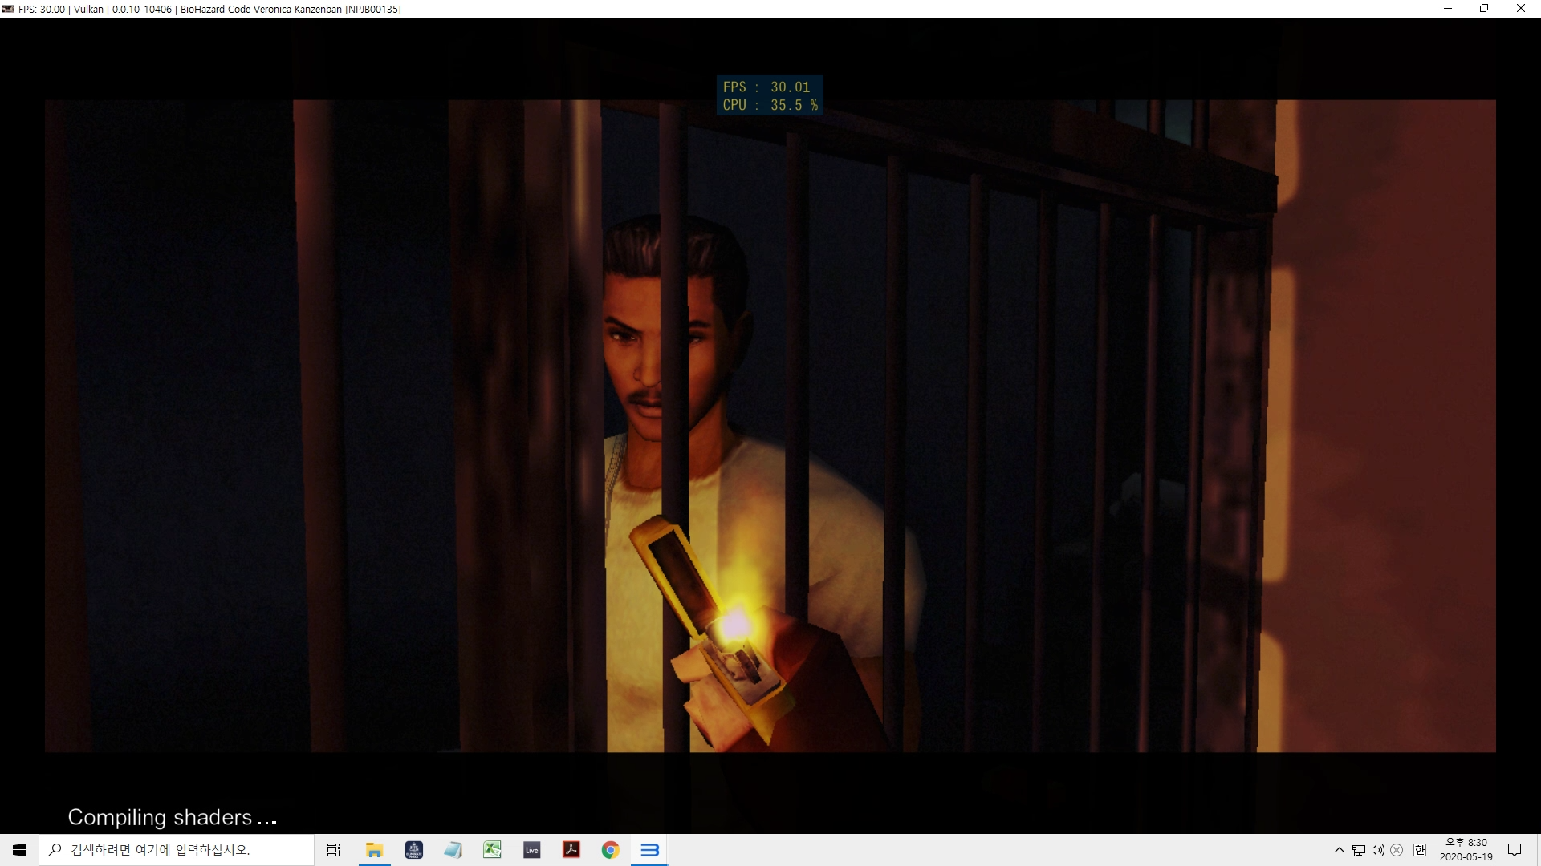The height and width of the screenshot is (866, 1541).
Task: Click the FPS and CPU overlay
Action: point(770,95)
